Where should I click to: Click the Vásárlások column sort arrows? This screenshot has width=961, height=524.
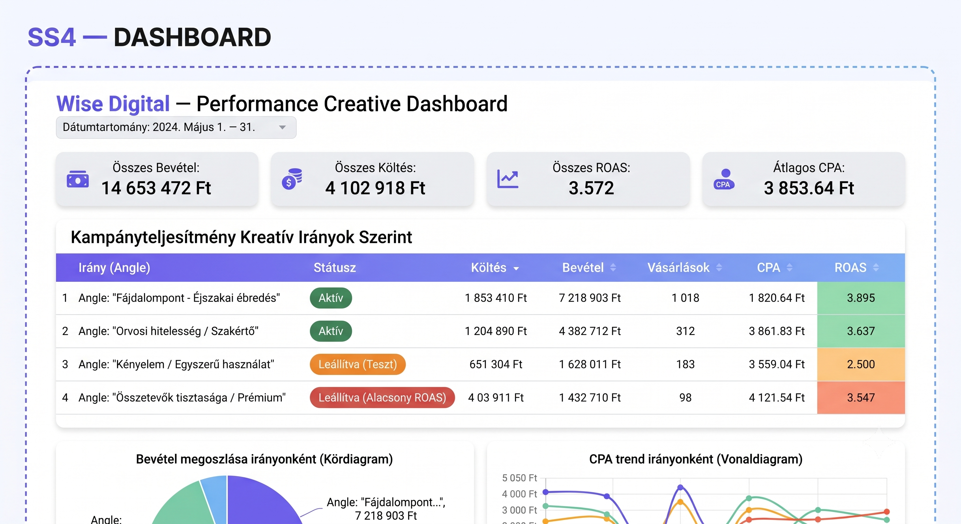[719, 267]
